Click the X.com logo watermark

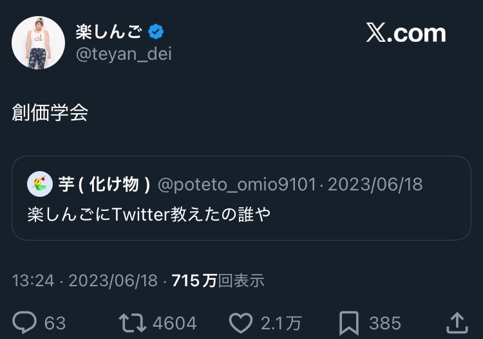(406, 33)
